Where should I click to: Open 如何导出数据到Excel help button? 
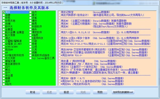click(x=123, y=92)
